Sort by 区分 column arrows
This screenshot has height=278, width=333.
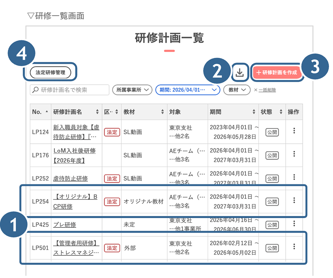click(117, 112)
